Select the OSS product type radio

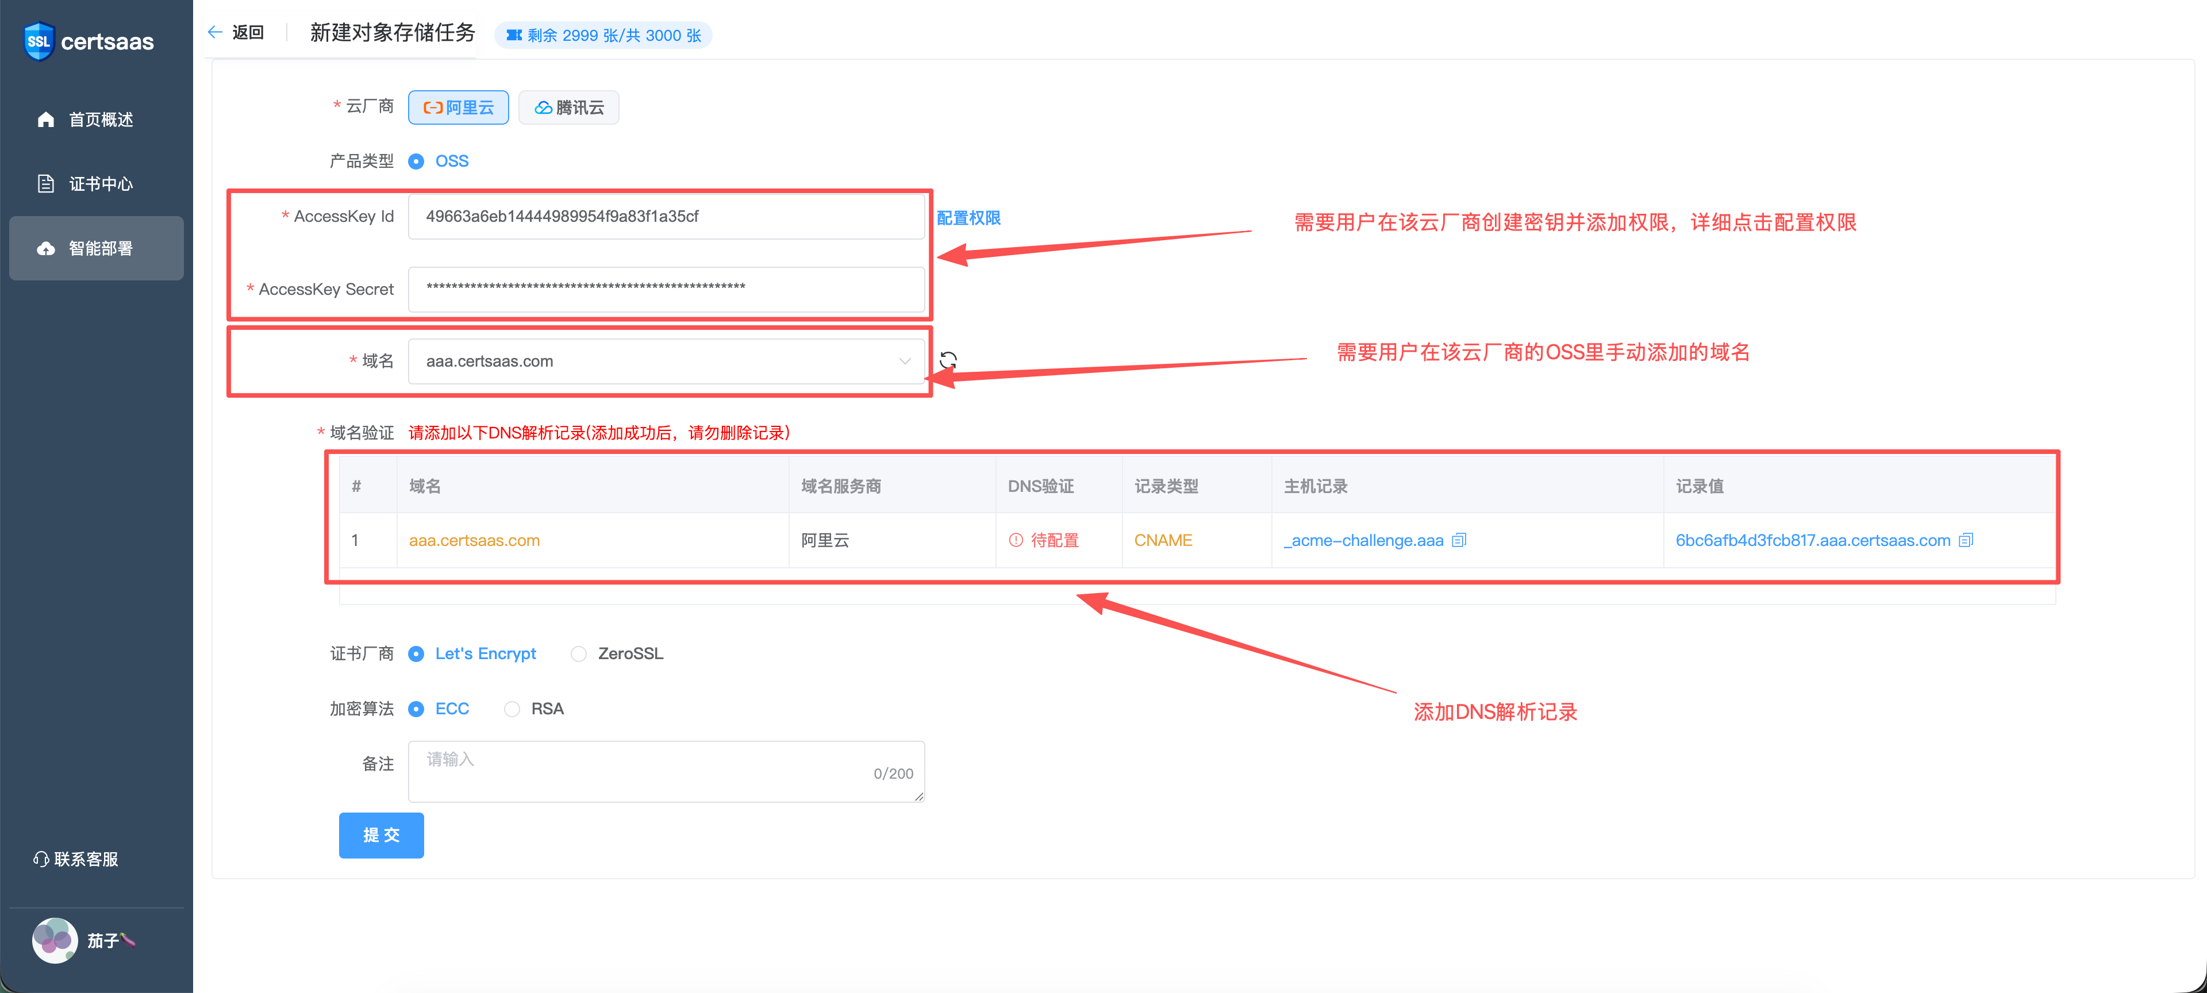click(x=416, y=161)
